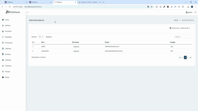
Task: Open Archivos in the sidebar
Action: (x=8, y=31)
